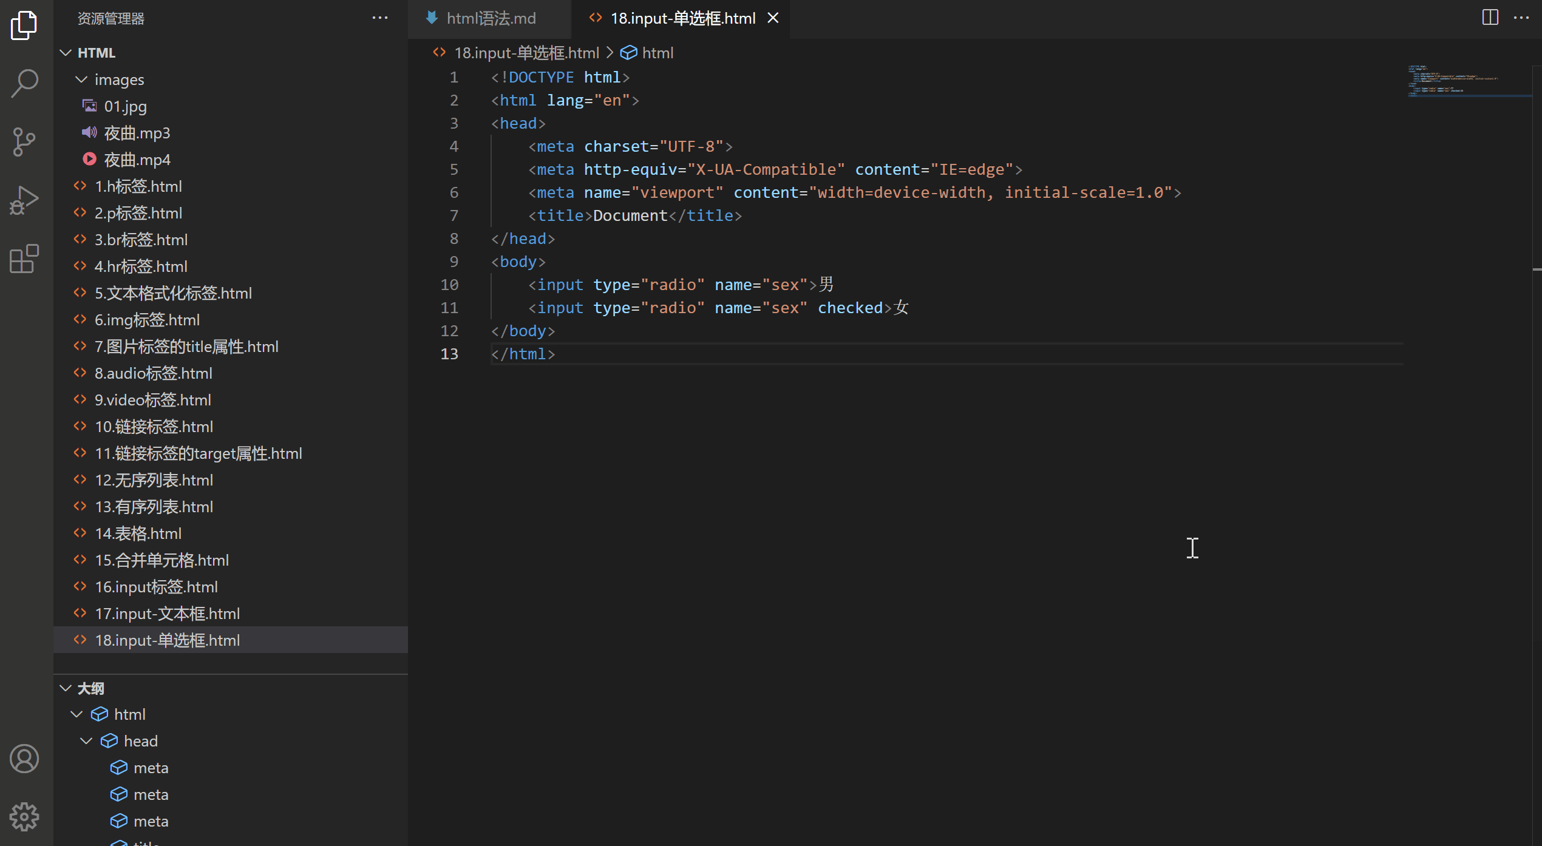Select the html语法.md tab

click(489, 18)
